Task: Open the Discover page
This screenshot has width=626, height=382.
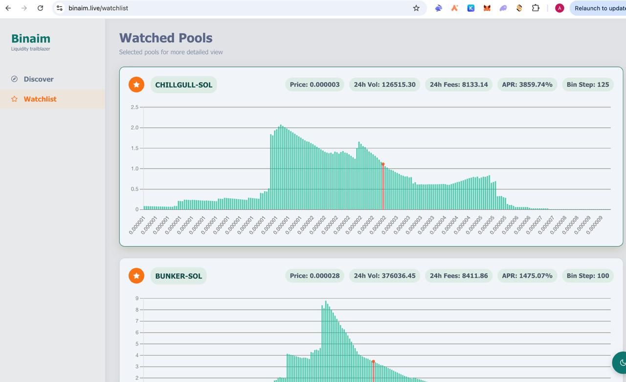Action: tap(52, 79)
